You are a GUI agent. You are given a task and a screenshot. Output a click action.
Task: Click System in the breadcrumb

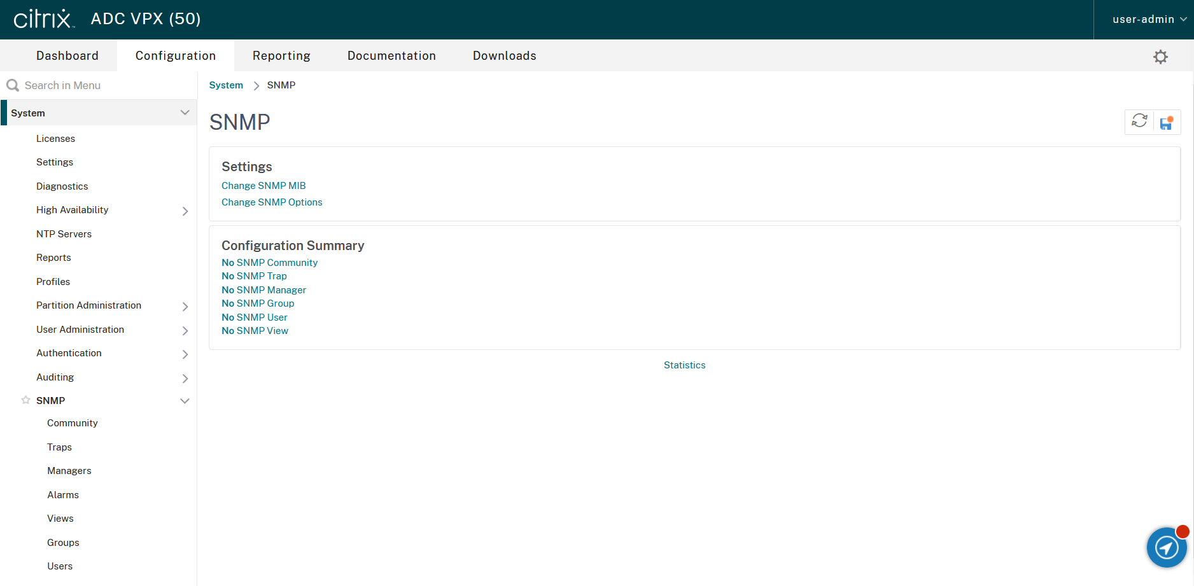click(226, 85)
